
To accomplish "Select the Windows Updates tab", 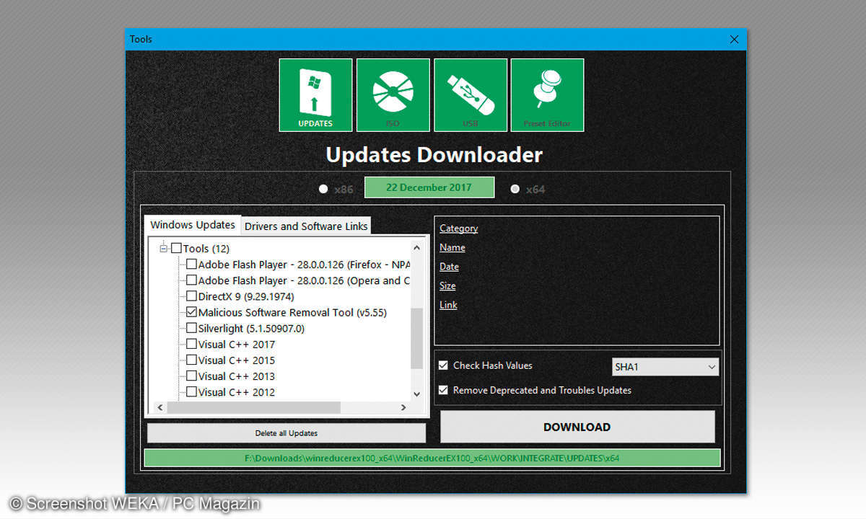I will [x=193, y=225].
